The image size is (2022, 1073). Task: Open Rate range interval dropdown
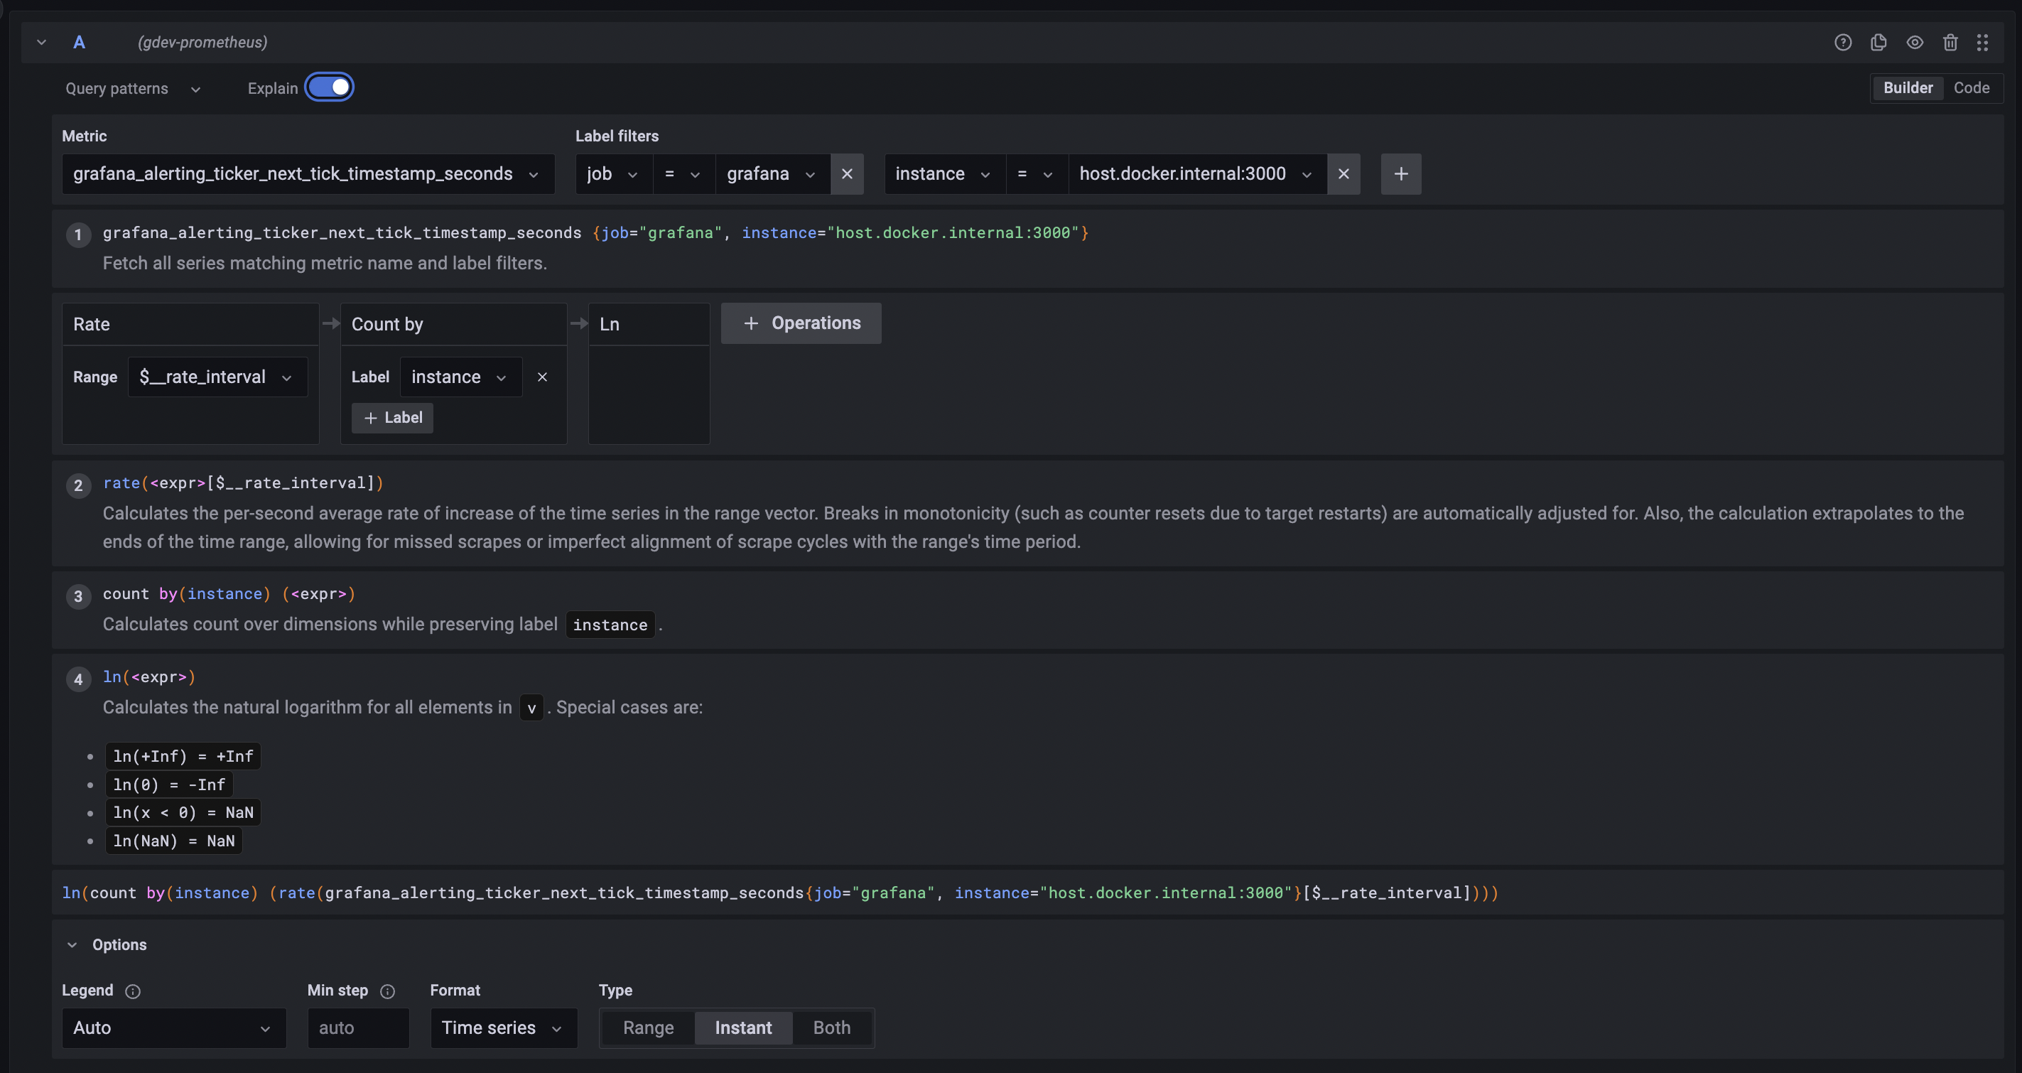217,377
